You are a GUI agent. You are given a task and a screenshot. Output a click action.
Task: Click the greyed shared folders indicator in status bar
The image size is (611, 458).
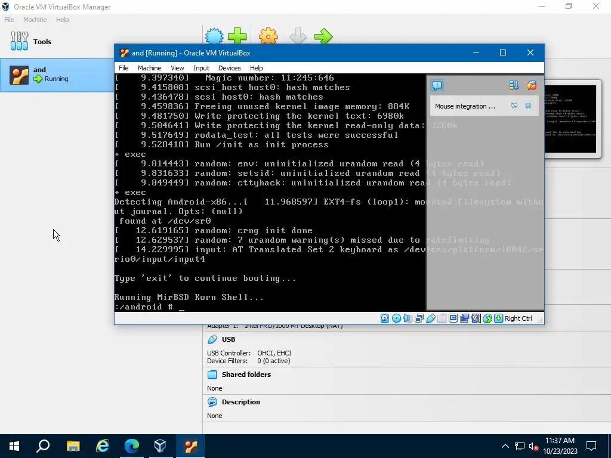coord(442,318)
